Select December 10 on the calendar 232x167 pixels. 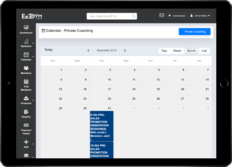coord(109,80)
